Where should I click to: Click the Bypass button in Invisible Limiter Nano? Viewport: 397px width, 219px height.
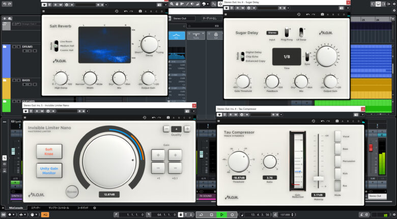click(72, 192)
